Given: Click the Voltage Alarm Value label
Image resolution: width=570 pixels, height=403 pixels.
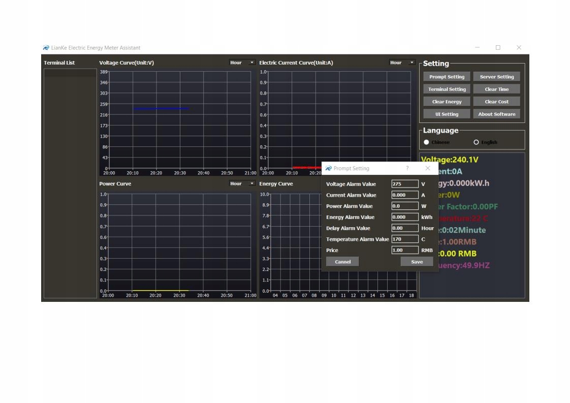Looking at the screenshot, I should pyautogui.click(x=351, y=184).
